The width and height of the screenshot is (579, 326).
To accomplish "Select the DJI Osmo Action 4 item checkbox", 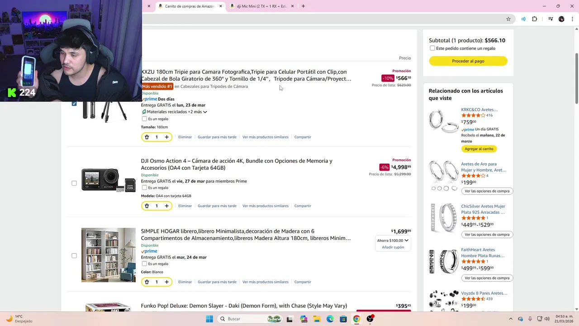I will click(74, 183).
